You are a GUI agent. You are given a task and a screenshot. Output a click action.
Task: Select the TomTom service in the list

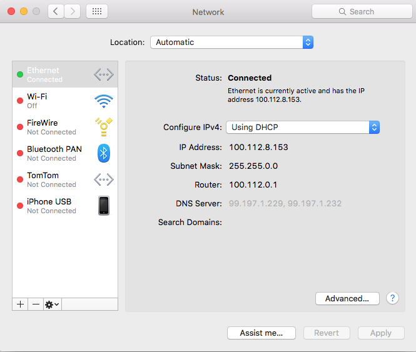pyautogui.click(x=65, y=179)
